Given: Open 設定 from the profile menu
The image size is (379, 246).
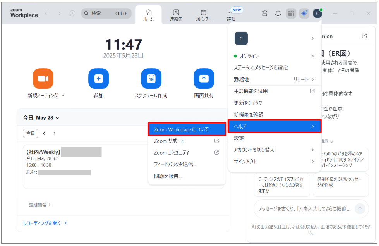Looking at the screenshot, I should coord(274,138).
